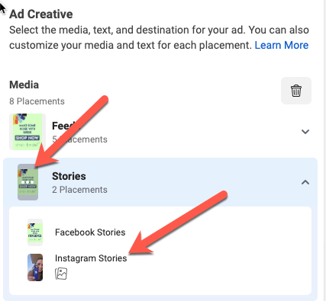Screen dimensions: 326x301
Task: Choose the Facebook Stories placement label
Action: click(90, 232)
